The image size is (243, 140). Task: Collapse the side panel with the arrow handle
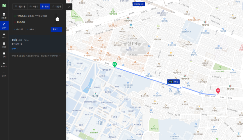[x=68, y=78]
